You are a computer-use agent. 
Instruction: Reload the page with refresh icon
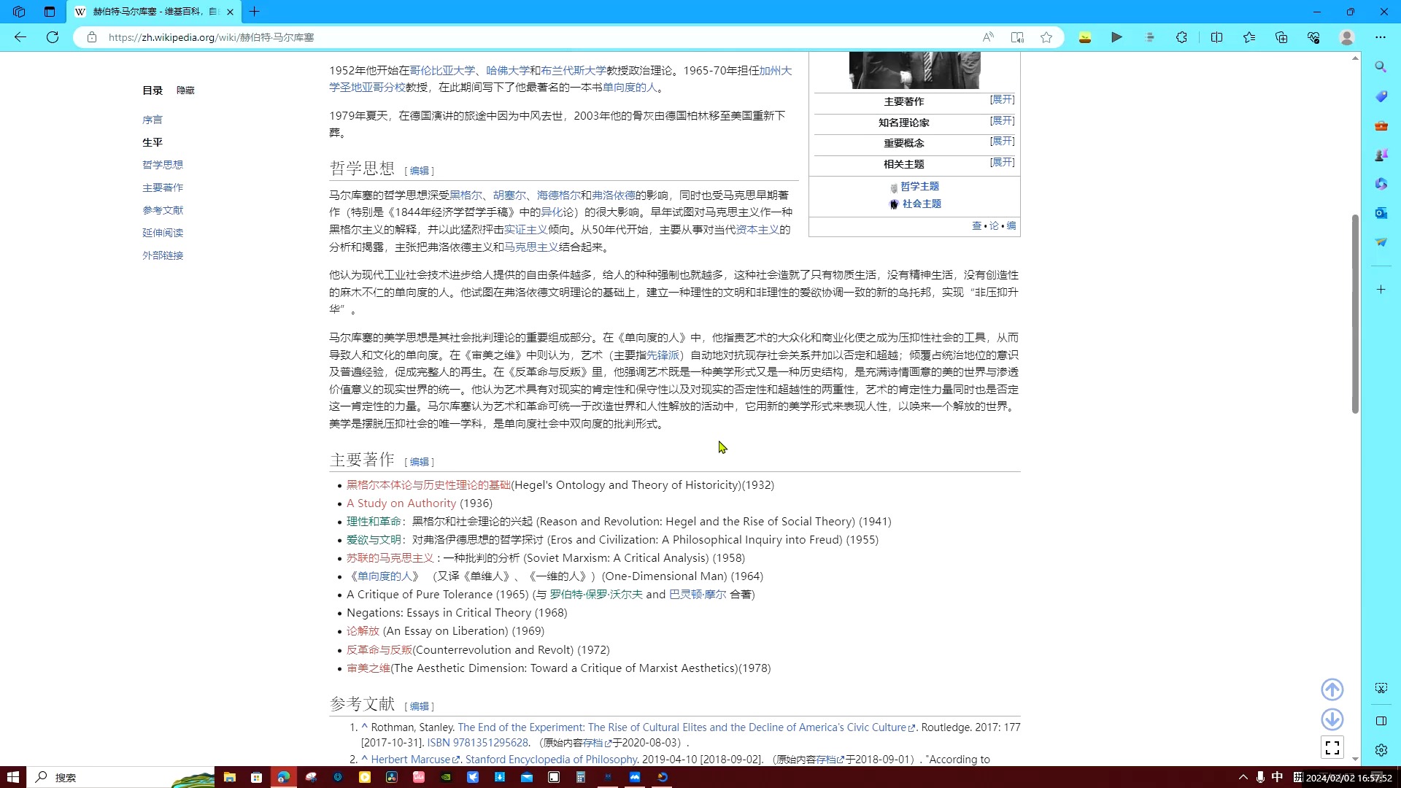[53, 37]
